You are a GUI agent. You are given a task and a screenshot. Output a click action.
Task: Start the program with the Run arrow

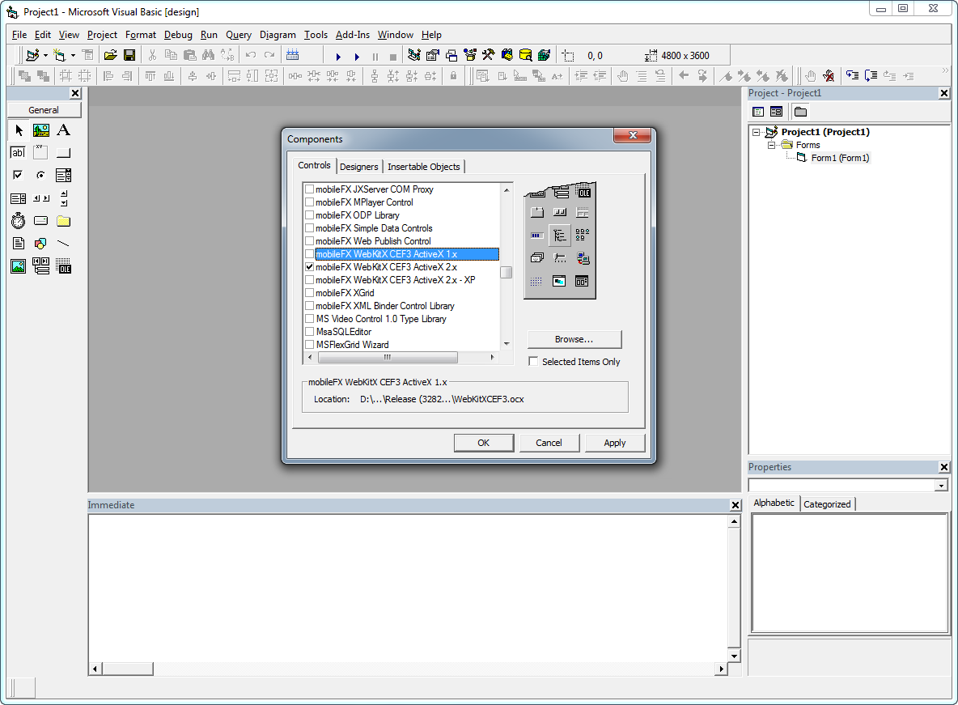point(338,56)
